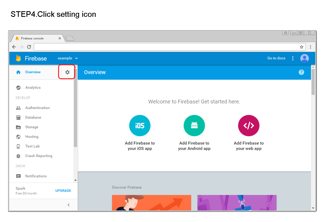323x222 pixels.
Task: Close the Firebase console tab
Action: [x=60, y=38]
